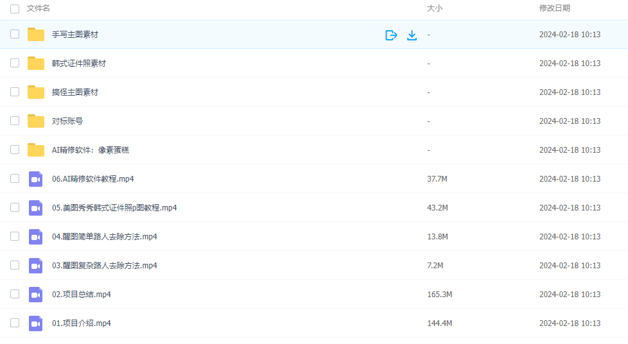The width and height of the screenshot is (628, 344).
Task: Click the folder icon for 搞怪主图素材
Action: coord(36,92)
